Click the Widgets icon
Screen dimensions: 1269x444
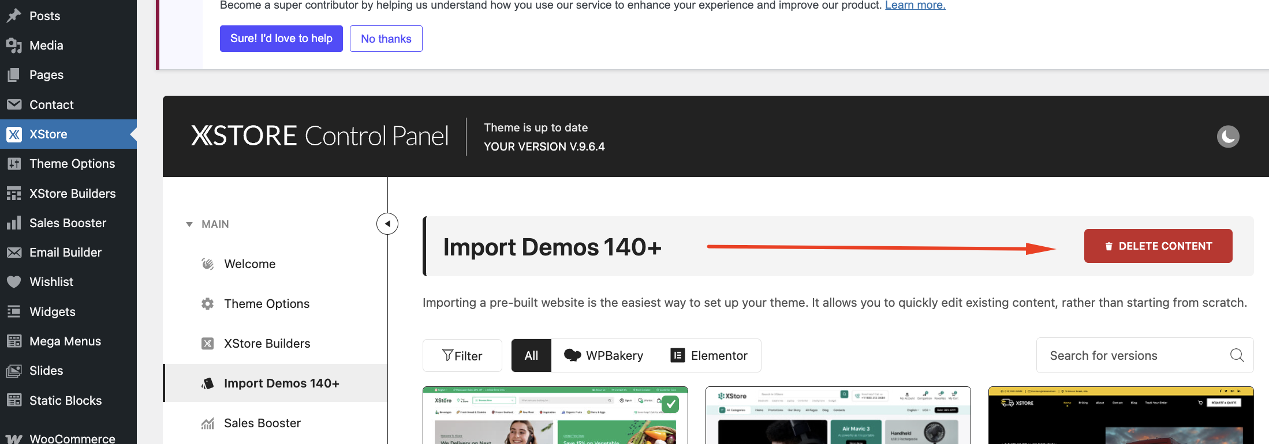pyautogui.click(x=14, y=312)
